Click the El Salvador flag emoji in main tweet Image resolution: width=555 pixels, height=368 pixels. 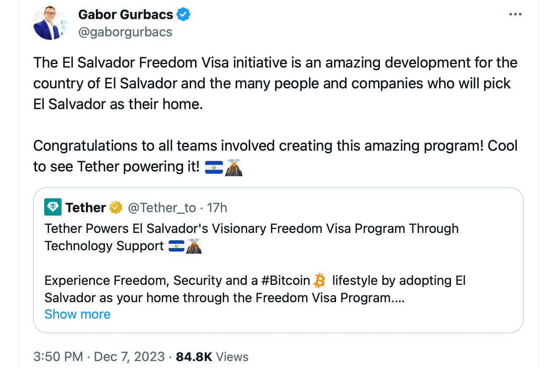pos(214,167)
